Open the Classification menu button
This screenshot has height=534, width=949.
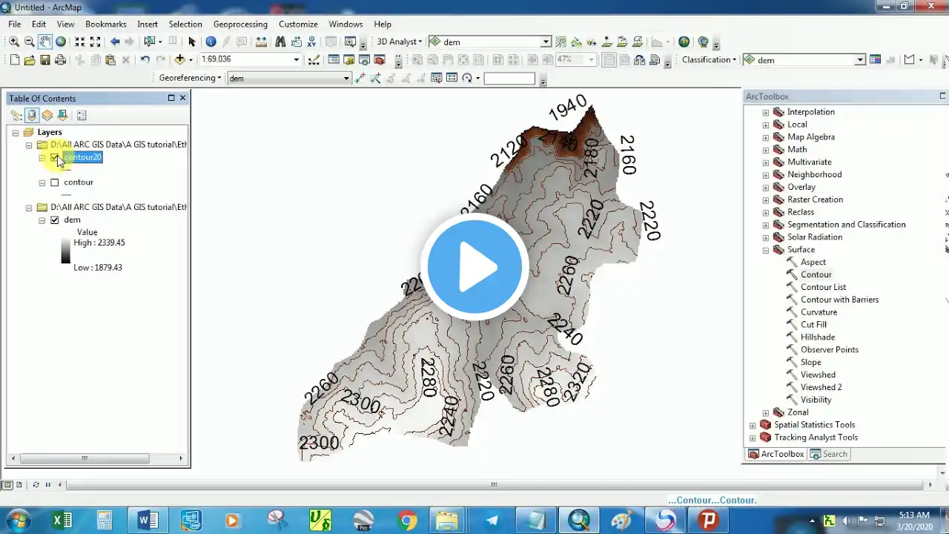pyautogui.click(x=710, y=60)
